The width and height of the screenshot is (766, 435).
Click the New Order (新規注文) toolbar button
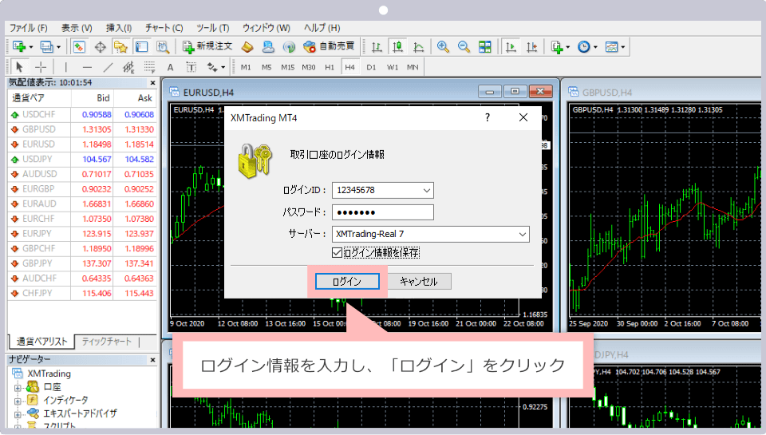click(207, 46)
